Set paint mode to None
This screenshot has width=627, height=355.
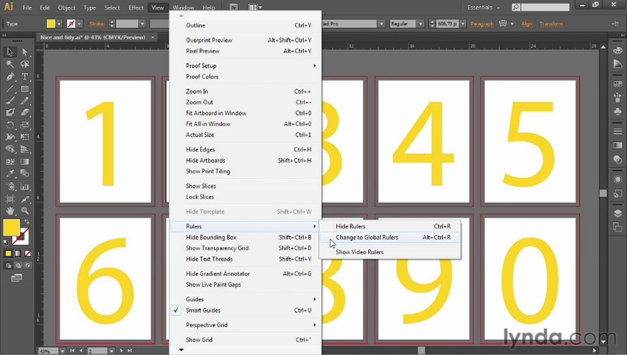27,253
